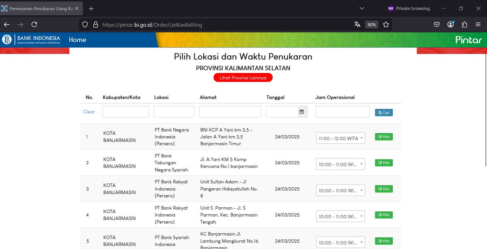487x249 pixels.
Task: Focus the Tanggal filter field
Action: 282,112
